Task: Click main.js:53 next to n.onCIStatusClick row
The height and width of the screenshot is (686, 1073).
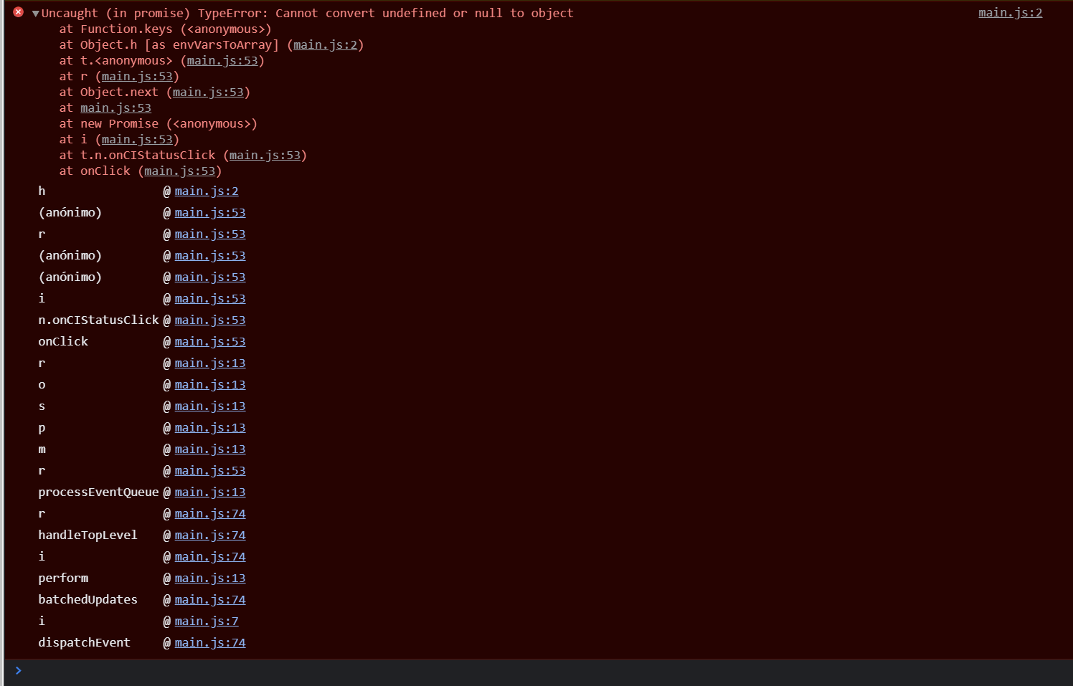Action: 209,320
